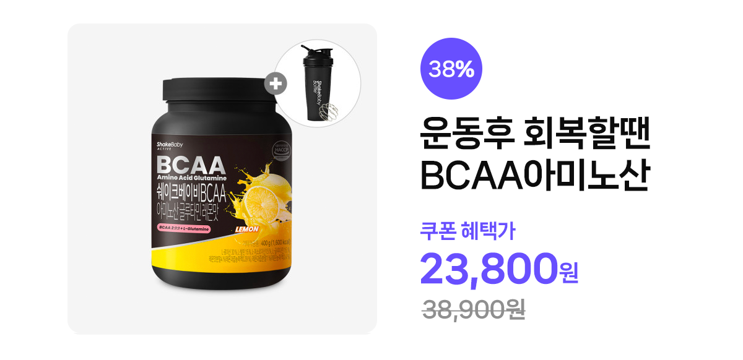Click the Amino Acid Glutamine subtitle on the tub
The width and height of the screenshot is (743, 360).
(191, 179)
